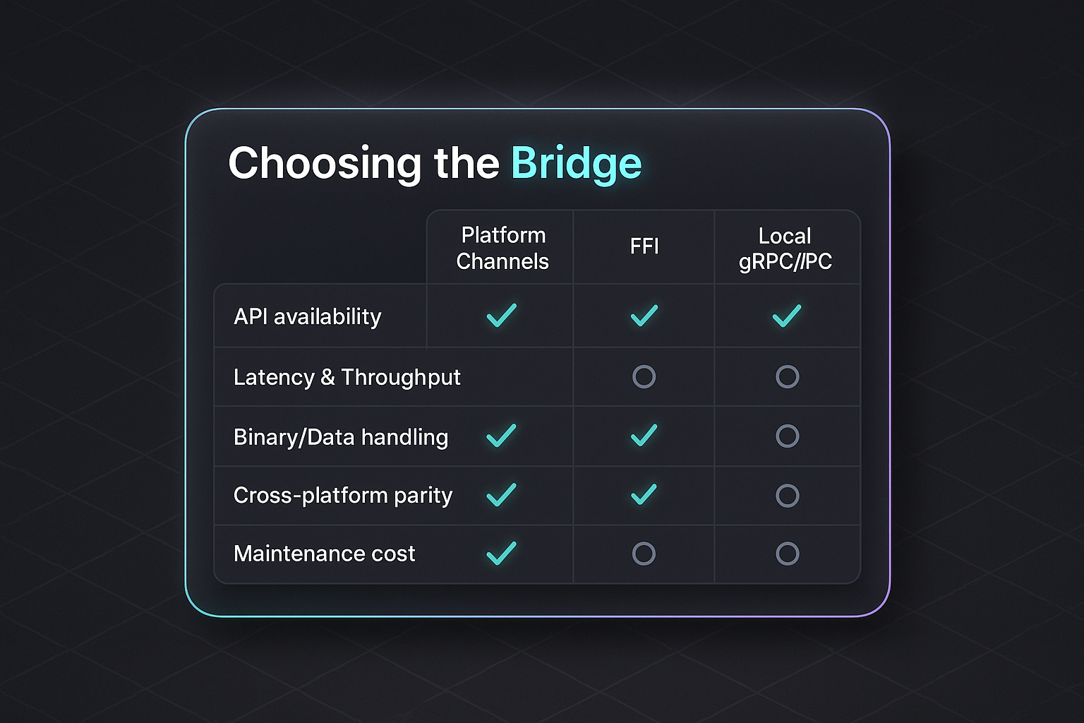Click the Cross-platform parity checkmark under Platform Channels
Viewport: 1084px width, 723px height.
click(x=502, y=494)
